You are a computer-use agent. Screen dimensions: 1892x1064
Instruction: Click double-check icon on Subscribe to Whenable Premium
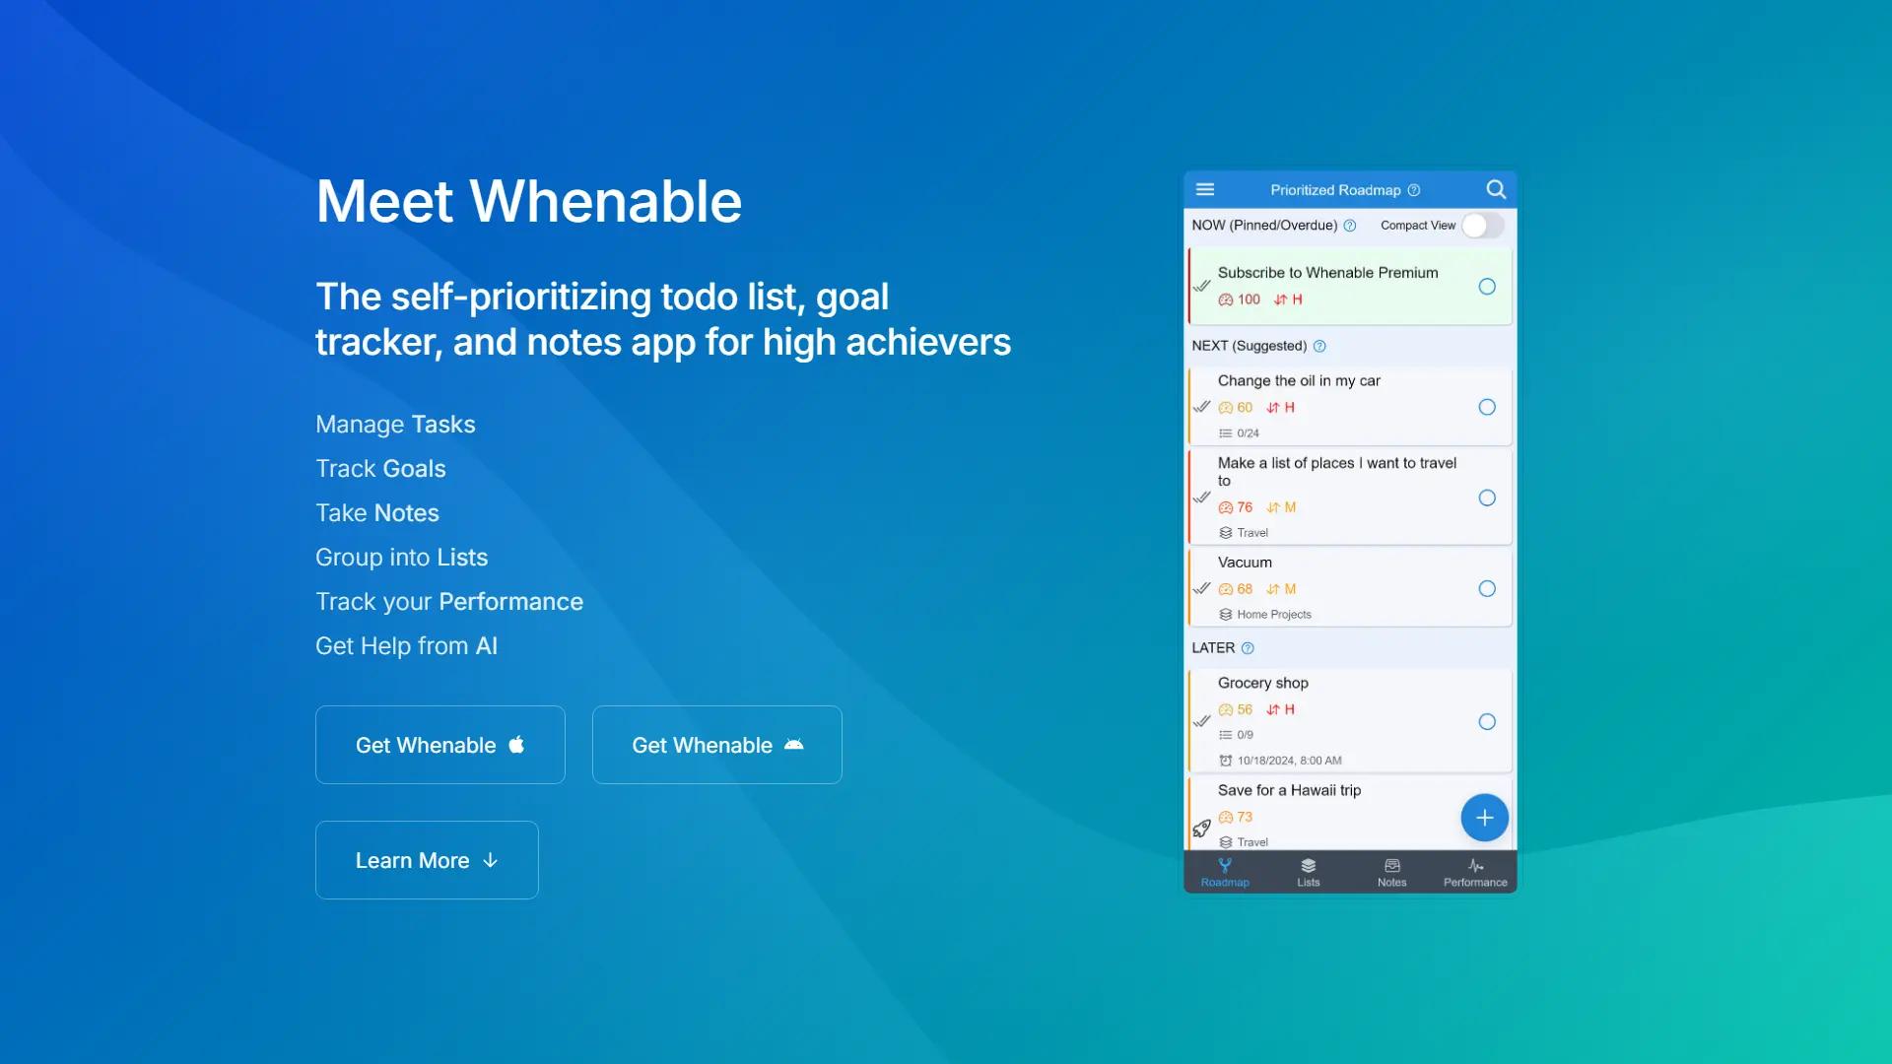[x=1202, y=287]
